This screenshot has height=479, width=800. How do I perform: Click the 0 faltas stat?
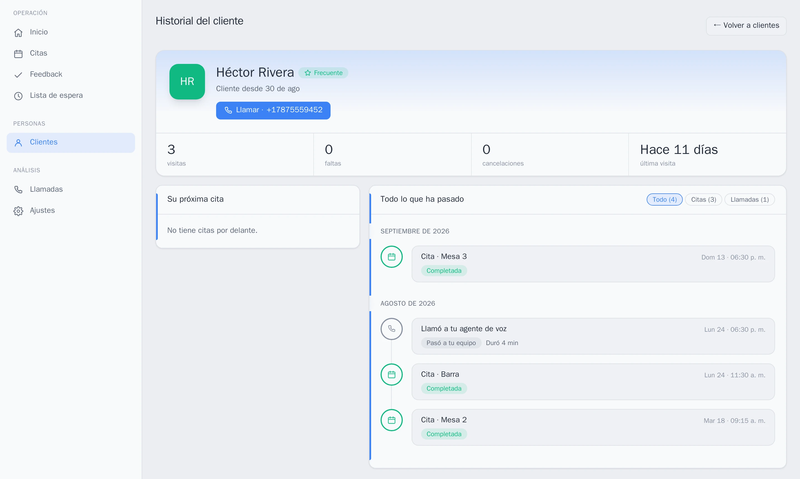(392, 154)
